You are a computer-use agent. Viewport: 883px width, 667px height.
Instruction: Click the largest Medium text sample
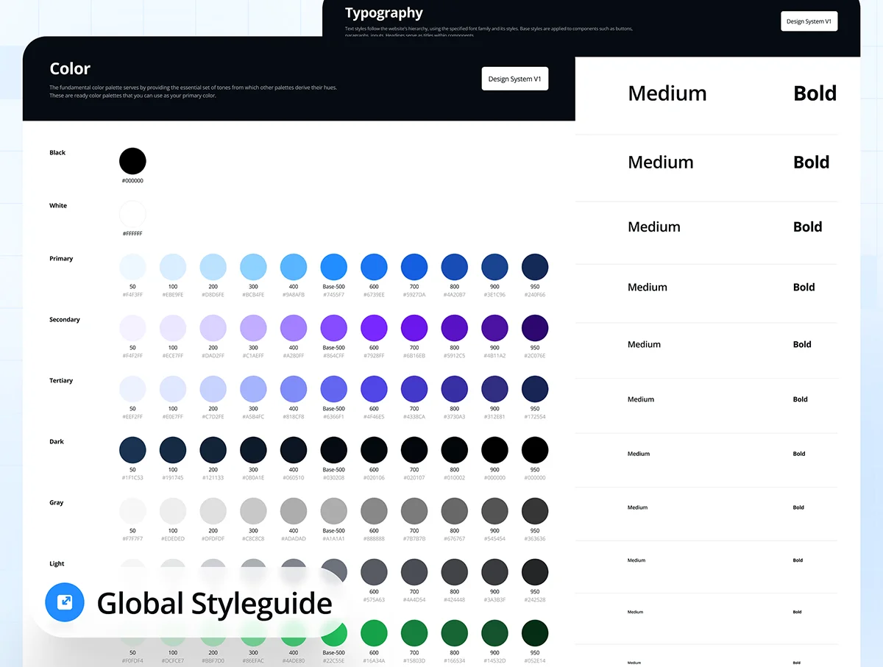(x=667, y=93)
